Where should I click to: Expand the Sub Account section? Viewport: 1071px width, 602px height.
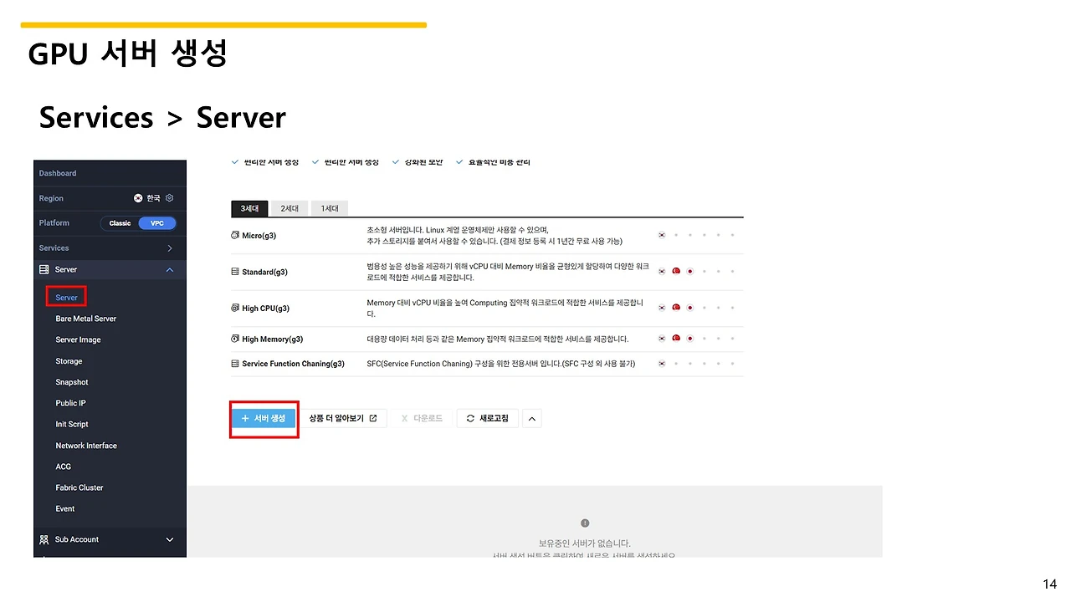(170, 540)
